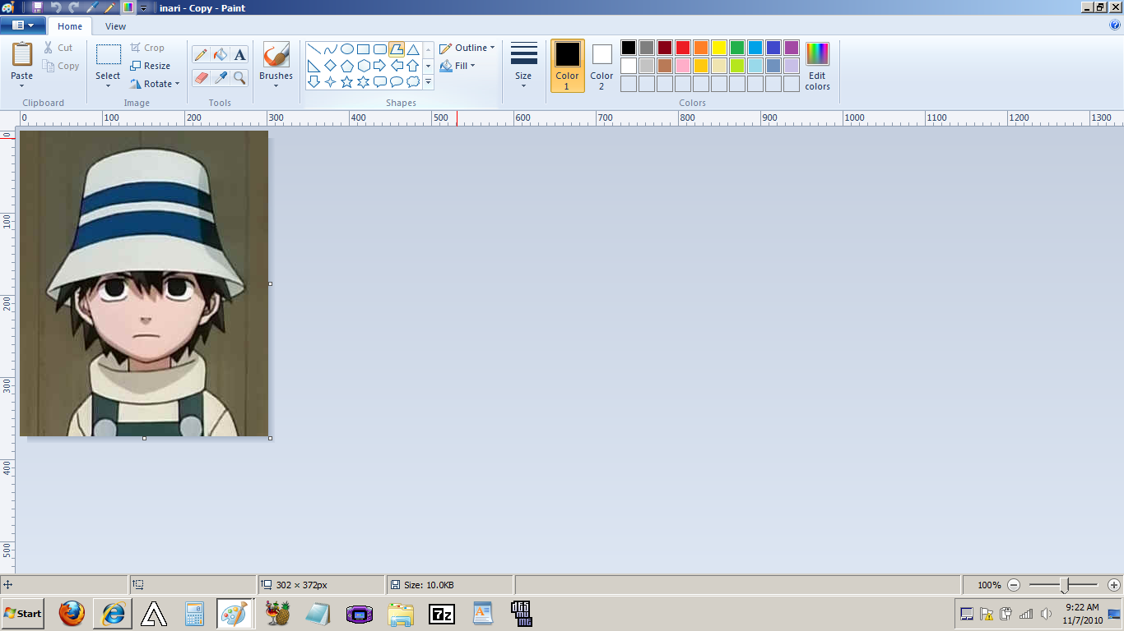The image size is (1124, 631).
Task: Choose the Six-point star shape
Action: pos(363,82)
